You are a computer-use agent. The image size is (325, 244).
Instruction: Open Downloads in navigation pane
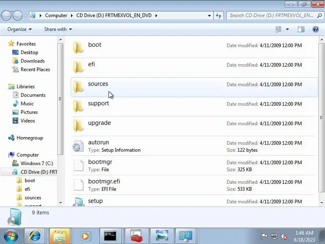pos(32,61)
